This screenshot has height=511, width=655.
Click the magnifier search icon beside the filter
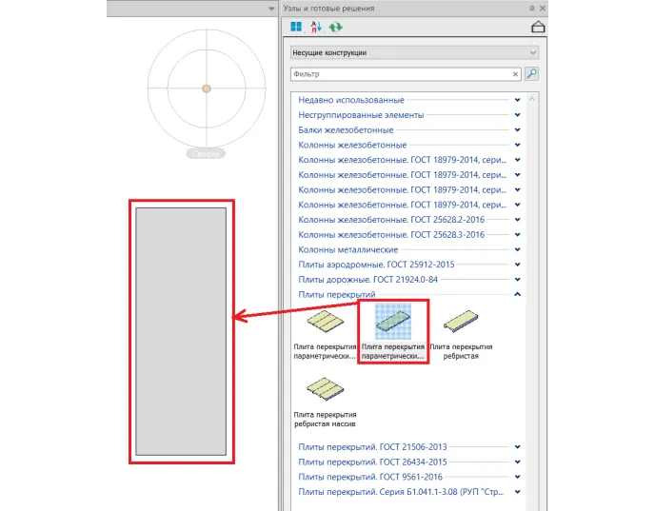(531, 74)
